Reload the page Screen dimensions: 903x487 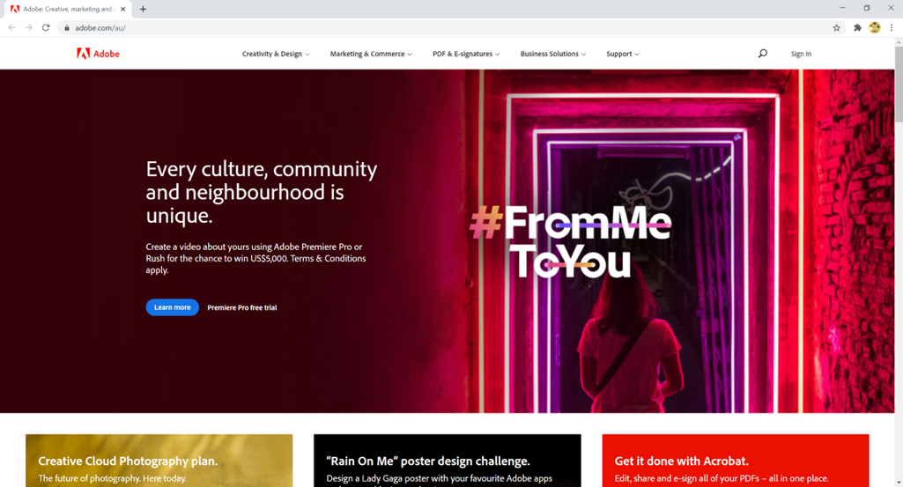point(46,27)
